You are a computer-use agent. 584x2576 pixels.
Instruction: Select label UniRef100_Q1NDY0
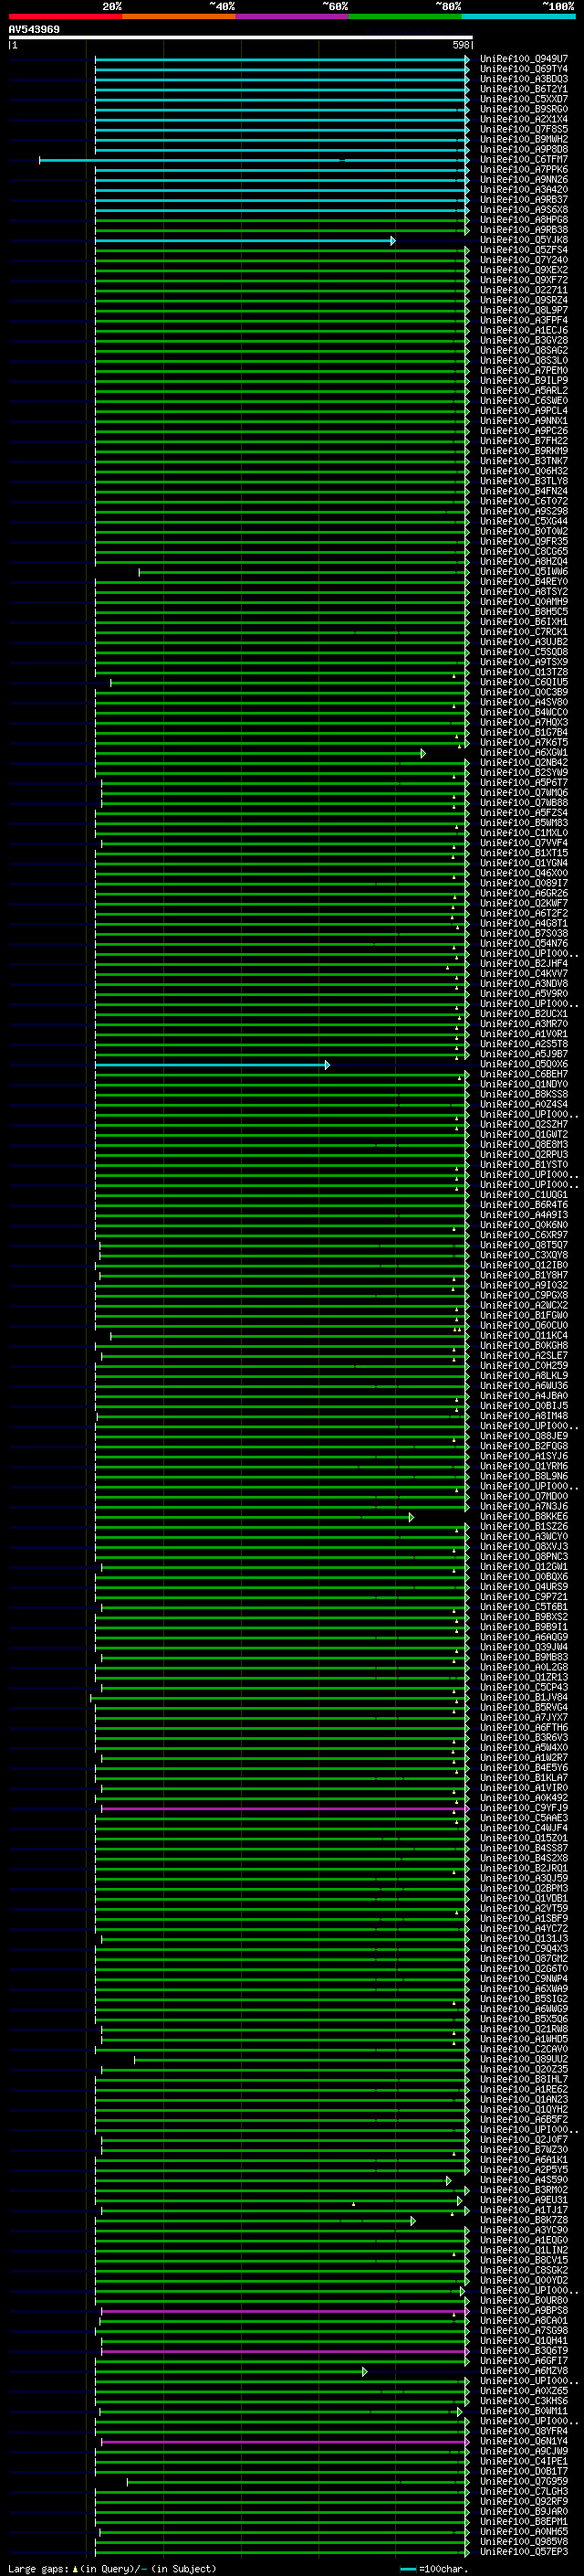pos(523,1084)
